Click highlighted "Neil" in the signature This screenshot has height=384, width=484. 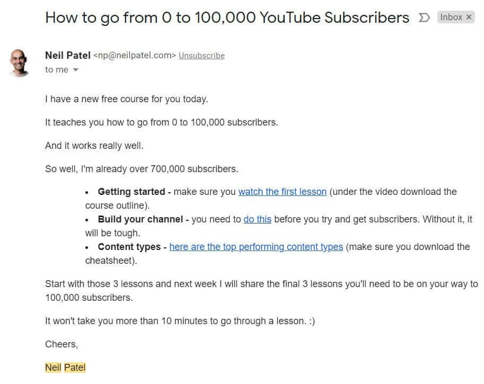point(53,368)
